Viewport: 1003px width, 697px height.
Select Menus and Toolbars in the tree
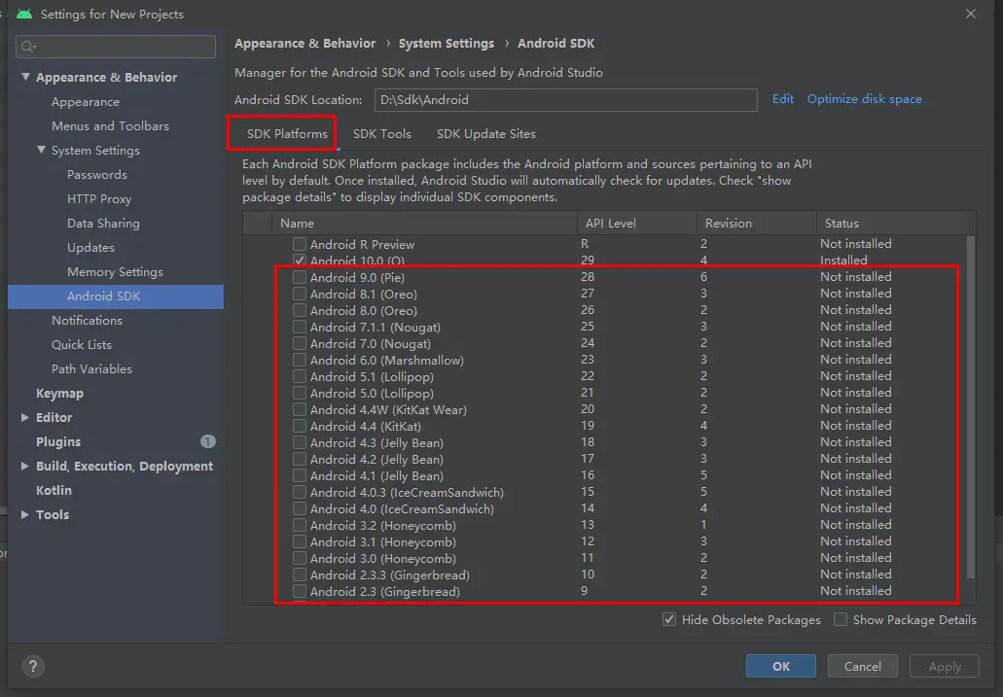(x=111, y=126)
